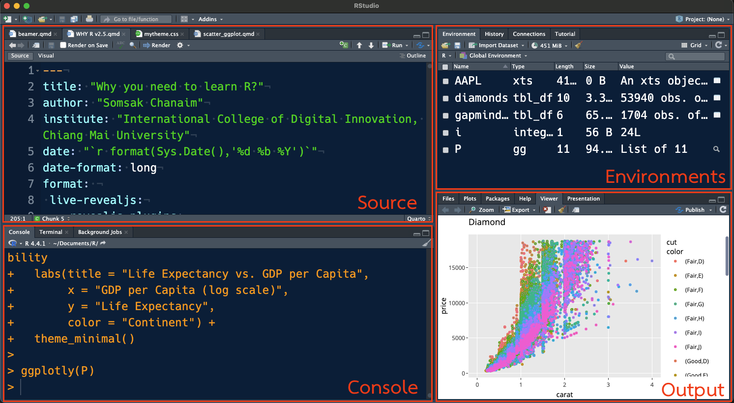This screenshot has height=403, width=734.
Task: Open the 451 MiB memory usage dropdown
Action: (550, 45)
